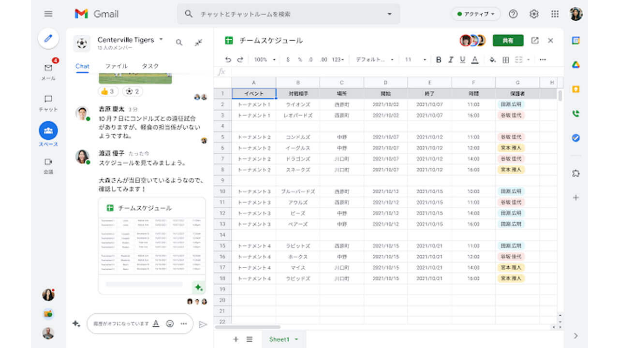Open Google Drive from the side panel

pyautogui.click(x=575, y=63)
